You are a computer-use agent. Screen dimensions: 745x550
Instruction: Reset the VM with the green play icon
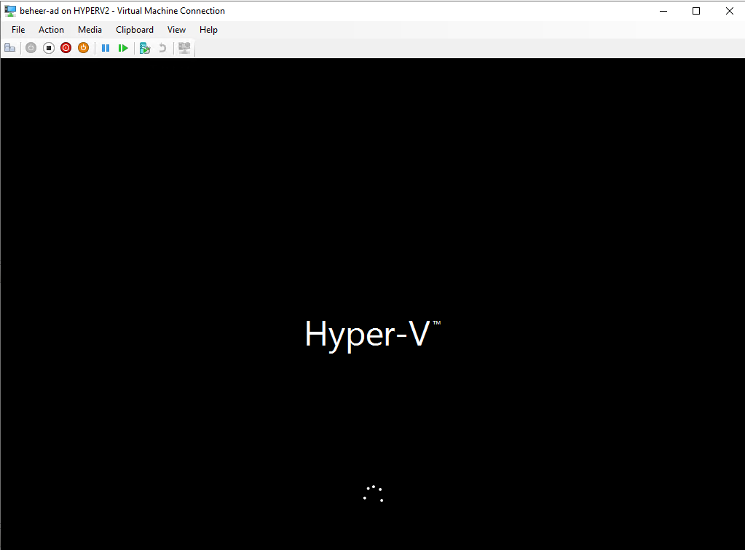coord(123,48)
